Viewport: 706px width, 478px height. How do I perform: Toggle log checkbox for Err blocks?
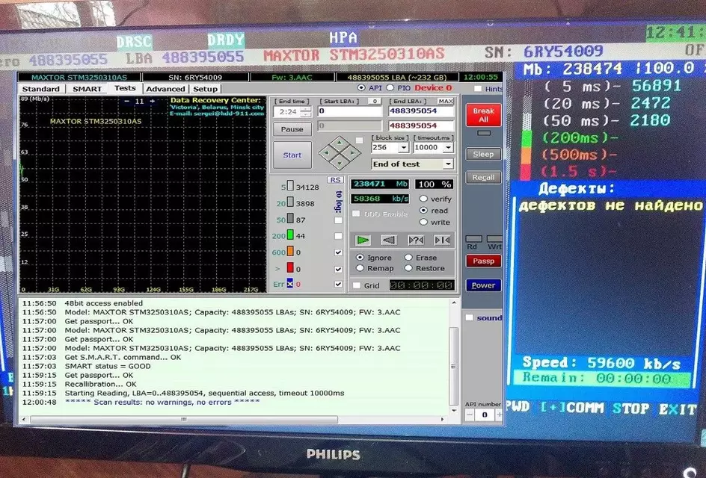coord(338,285)
